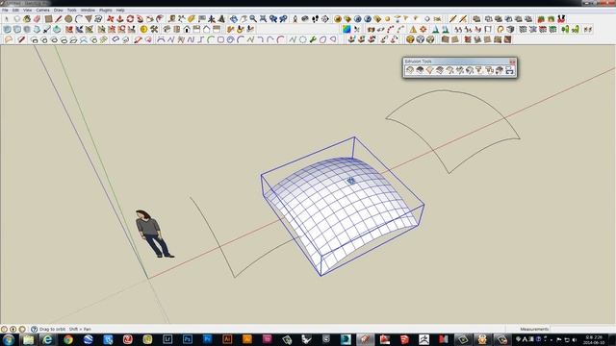Activate the Orbit camera tool
This screenshot has width=616, height=346.
[x=234, y=19]
